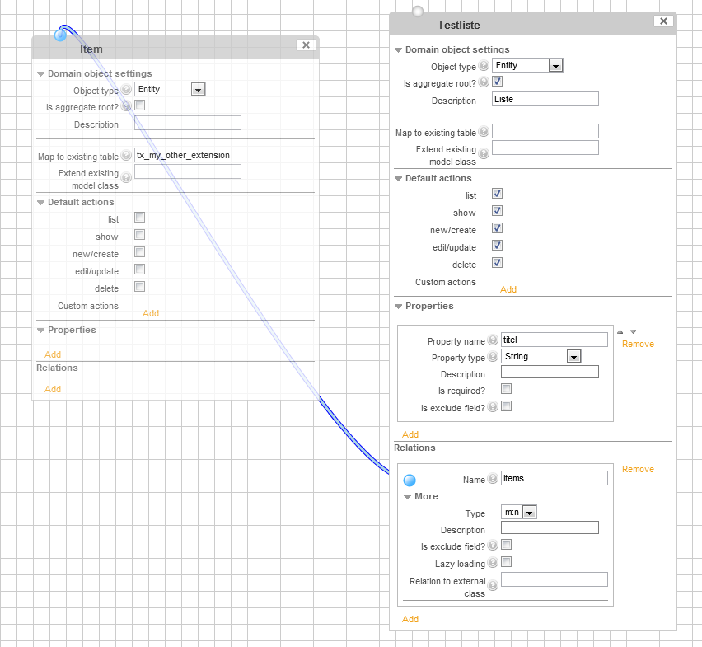The height and width of the screenshot is (647, 702).
Task: Click help icon next to Item Is aggregate root
Action: pos(127,105)
